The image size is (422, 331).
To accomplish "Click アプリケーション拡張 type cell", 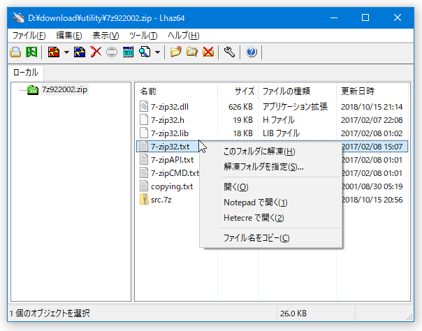I will (295, 107).
